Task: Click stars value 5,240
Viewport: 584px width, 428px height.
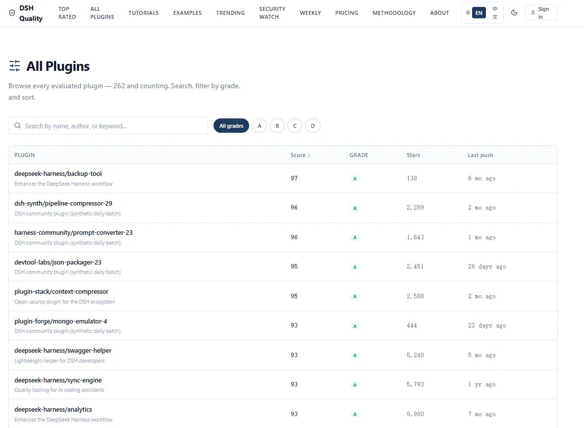Action: tap(415, 355)
